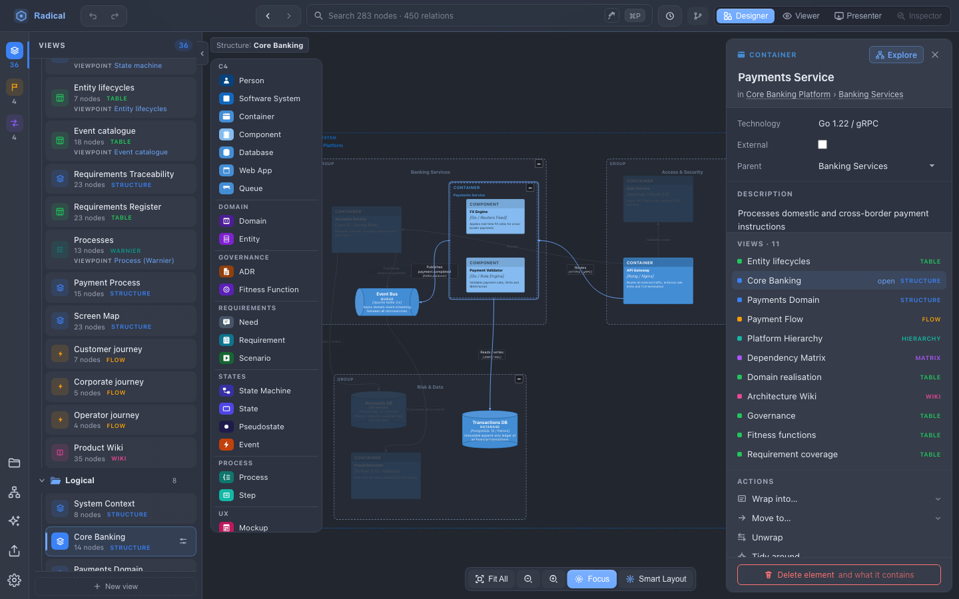The image size is (959, 599).
Task: Open the Core Banking Platform breadcrumb link
Action: (x=789, y=95)
